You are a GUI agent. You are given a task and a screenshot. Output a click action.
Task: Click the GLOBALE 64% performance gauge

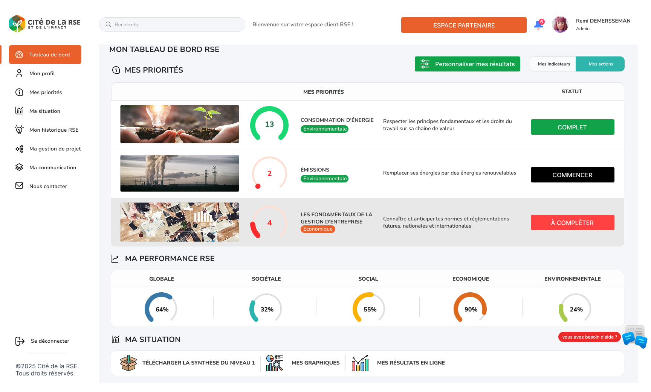(x=162, y=307)
